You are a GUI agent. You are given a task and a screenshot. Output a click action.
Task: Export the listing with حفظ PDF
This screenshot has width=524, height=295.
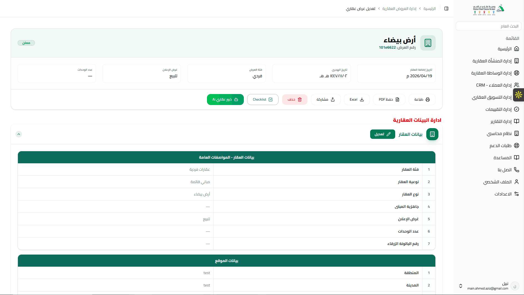(389, 100)
